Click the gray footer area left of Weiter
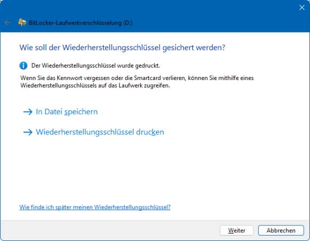 pos(108,230)
